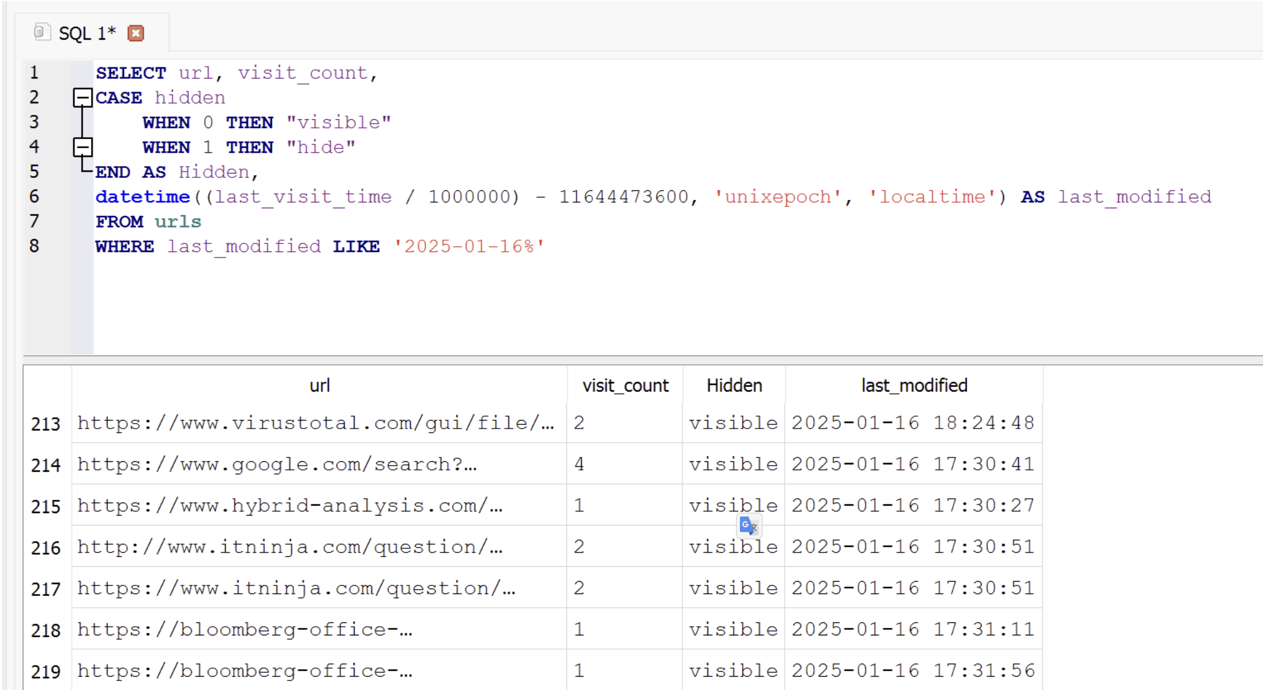1263x690 pixels.
Task: Collapse fold marker on line 4
Action: (x=83, y=147)
